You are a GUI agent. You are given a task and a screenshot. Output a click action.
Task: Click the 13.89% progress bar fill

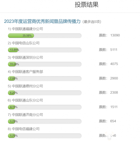click(13, 50)
